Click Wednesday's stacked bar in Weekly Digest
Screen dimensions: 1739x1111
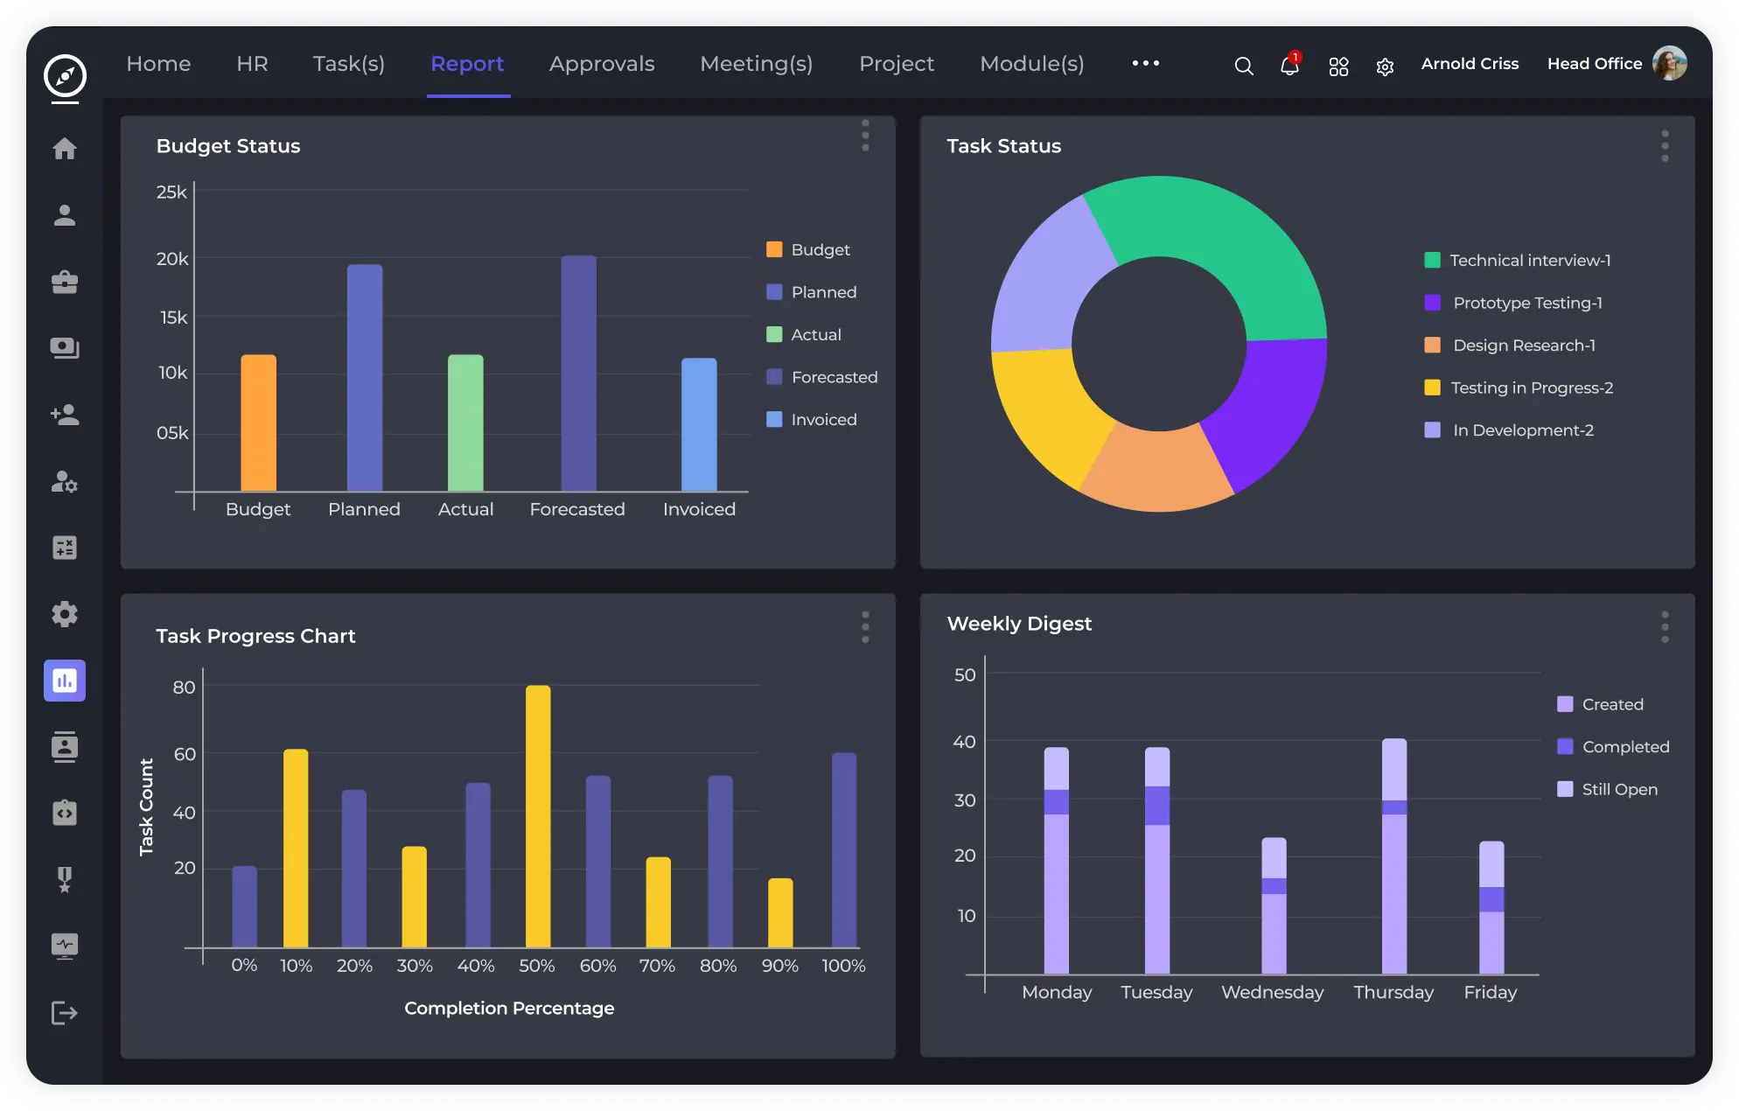click(x=1274, y=905)
